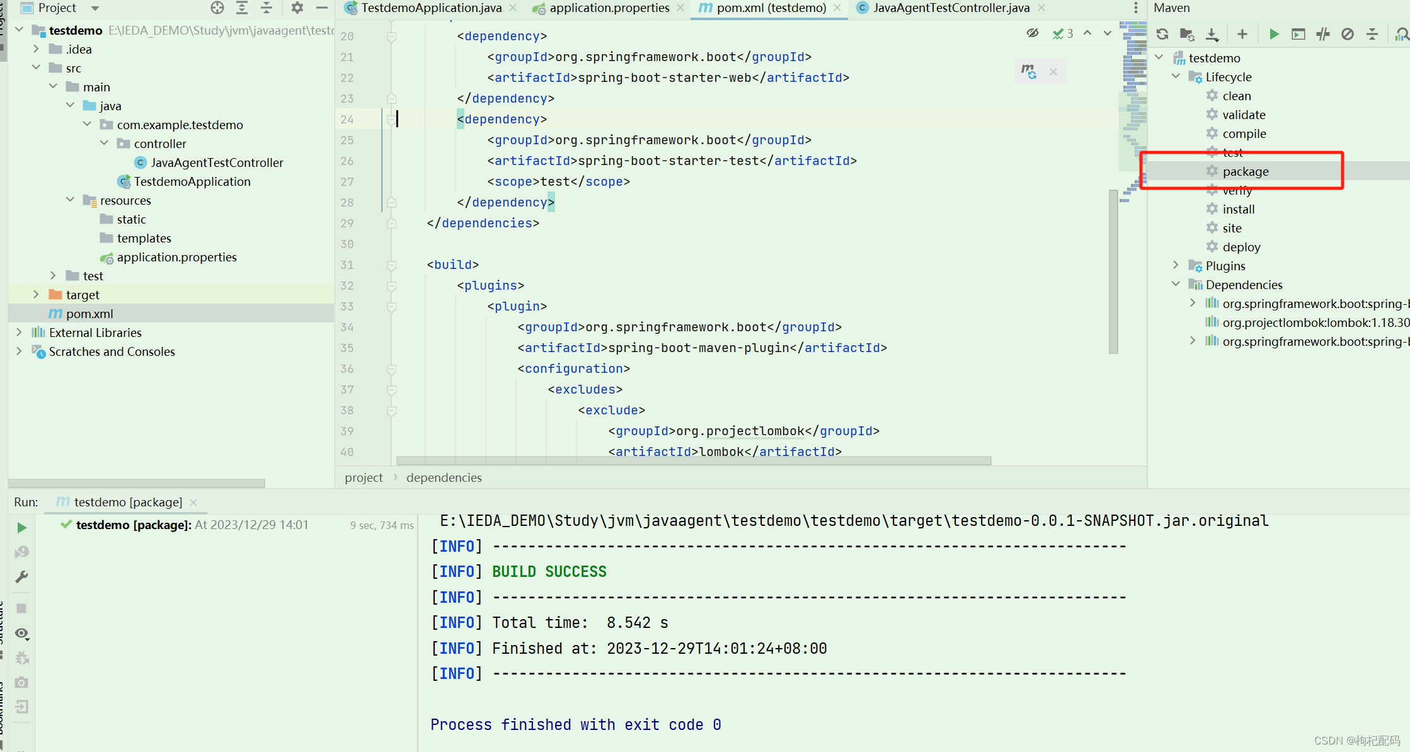
Task: Reload all Maven projects
Action: tap(1162, 34)
